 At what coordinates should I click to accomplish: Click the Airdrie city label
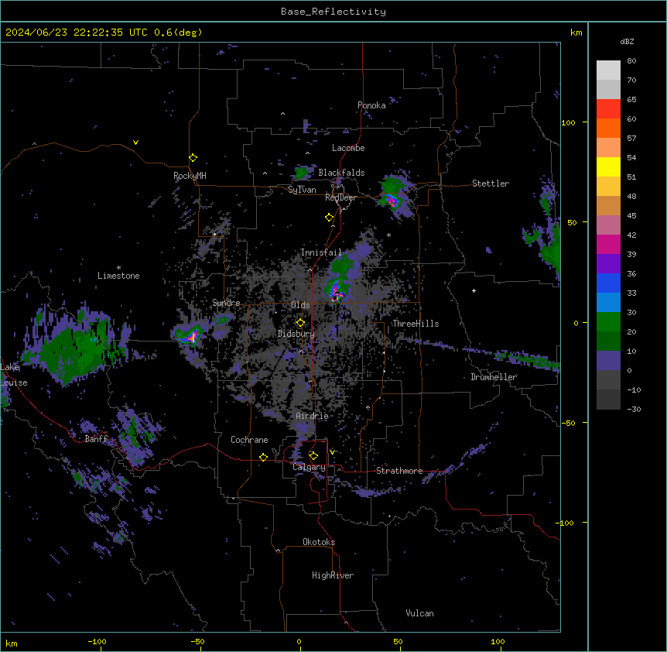(312, 416)
